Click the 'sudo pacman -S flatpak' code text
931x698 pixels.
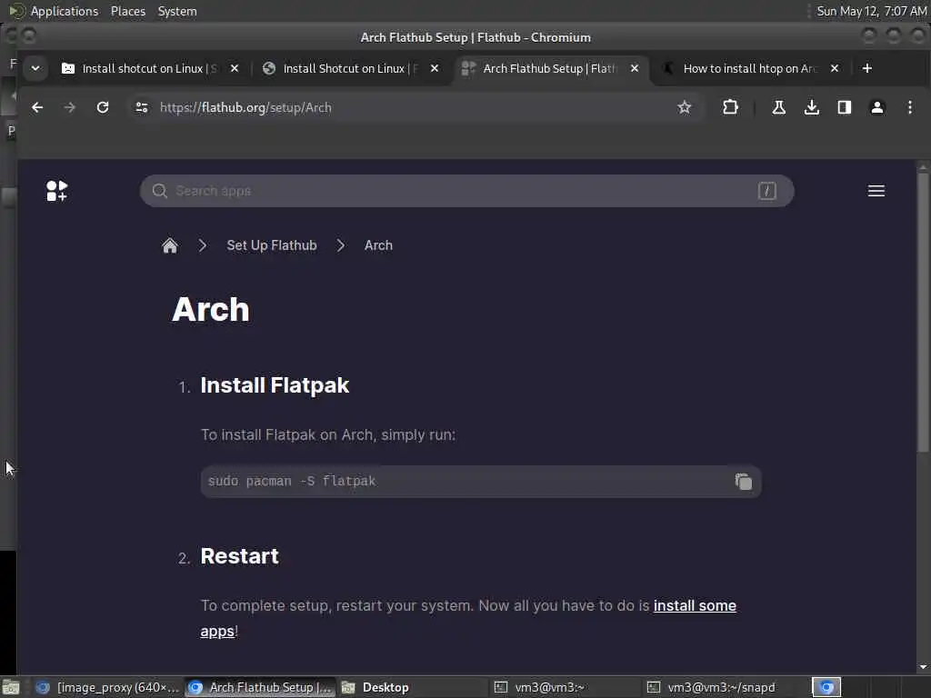tap(292, 482)
